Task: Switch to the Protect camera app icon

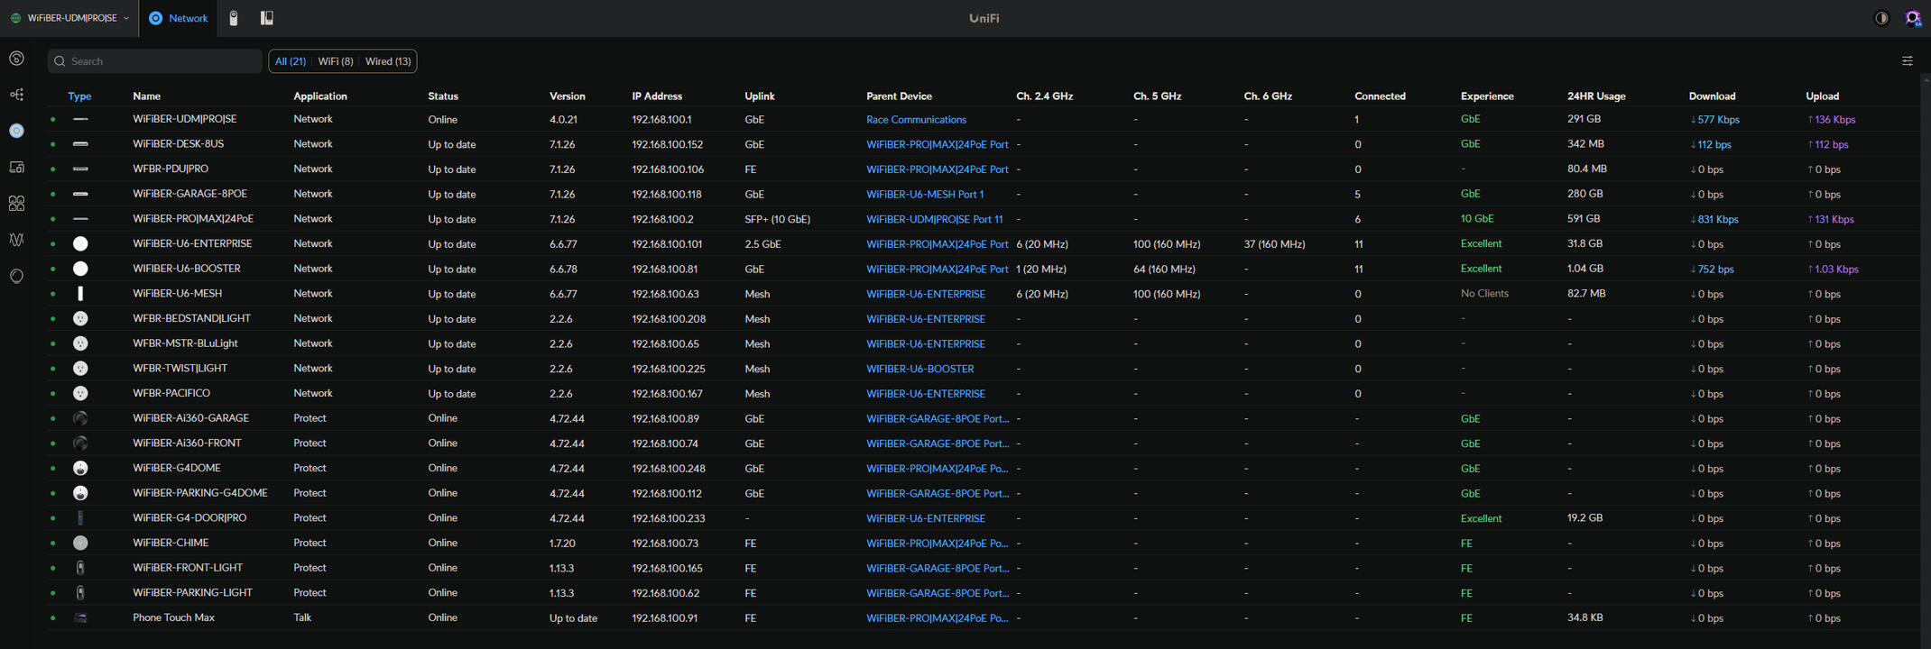Action: click(x=234, y=18)
